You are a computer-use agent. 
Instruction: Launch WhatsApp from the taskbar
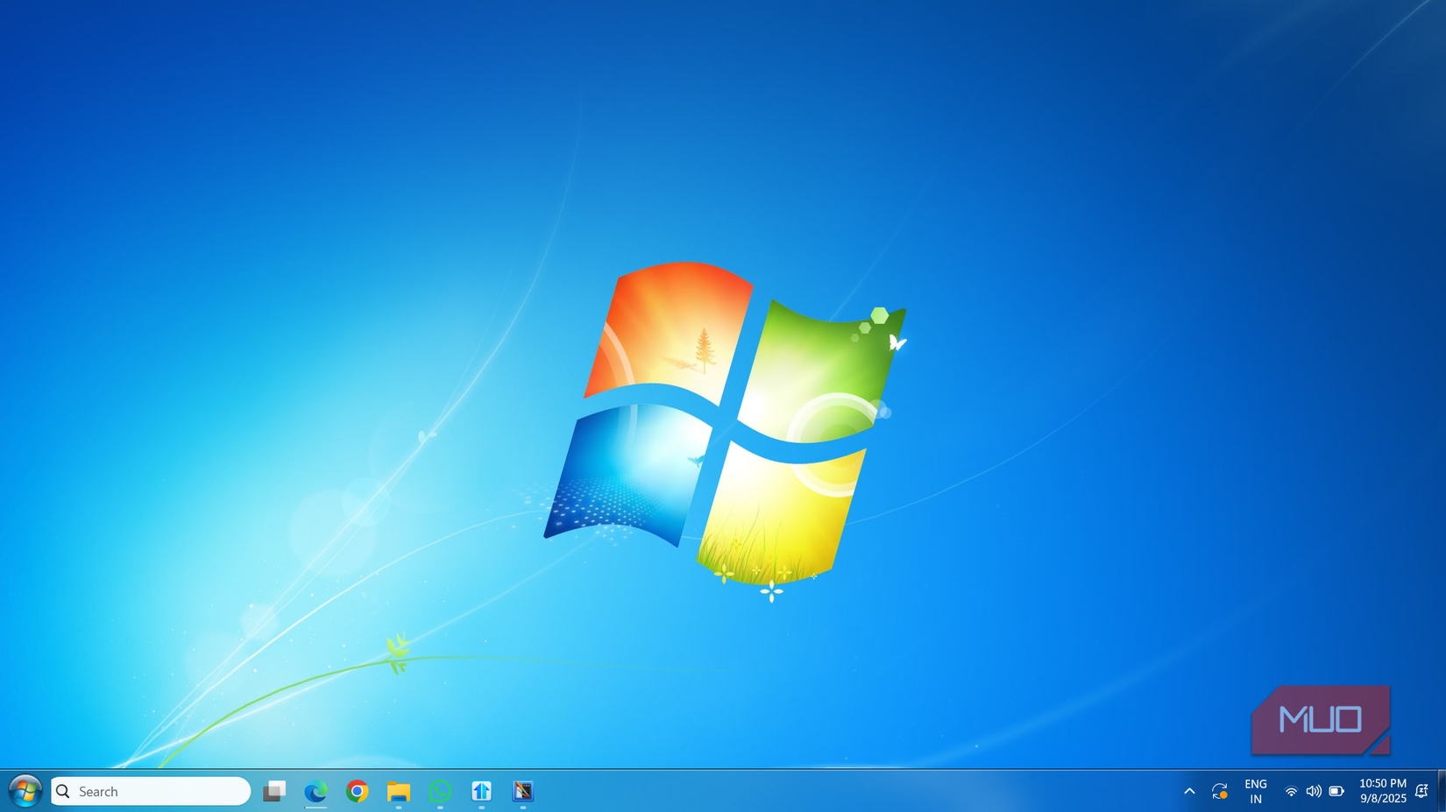pyautogui.click(x=439, y=791)
